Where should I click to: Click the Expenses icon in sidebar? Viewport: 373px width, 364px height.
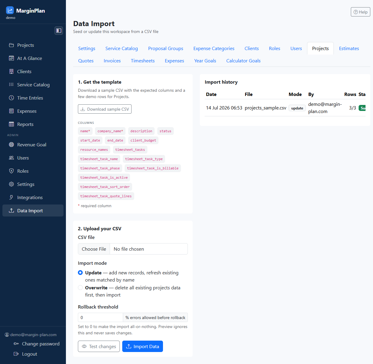[11, 111]
